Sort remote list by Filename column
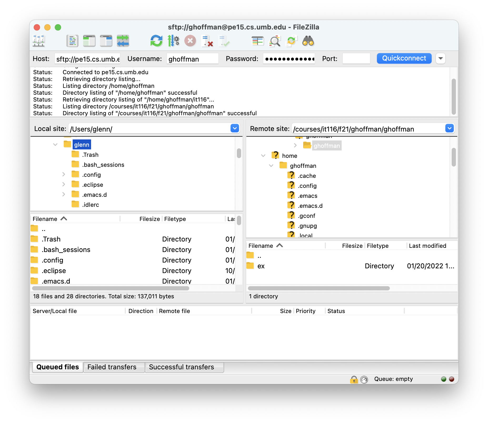Screen dimensions: 488x423 286,246
